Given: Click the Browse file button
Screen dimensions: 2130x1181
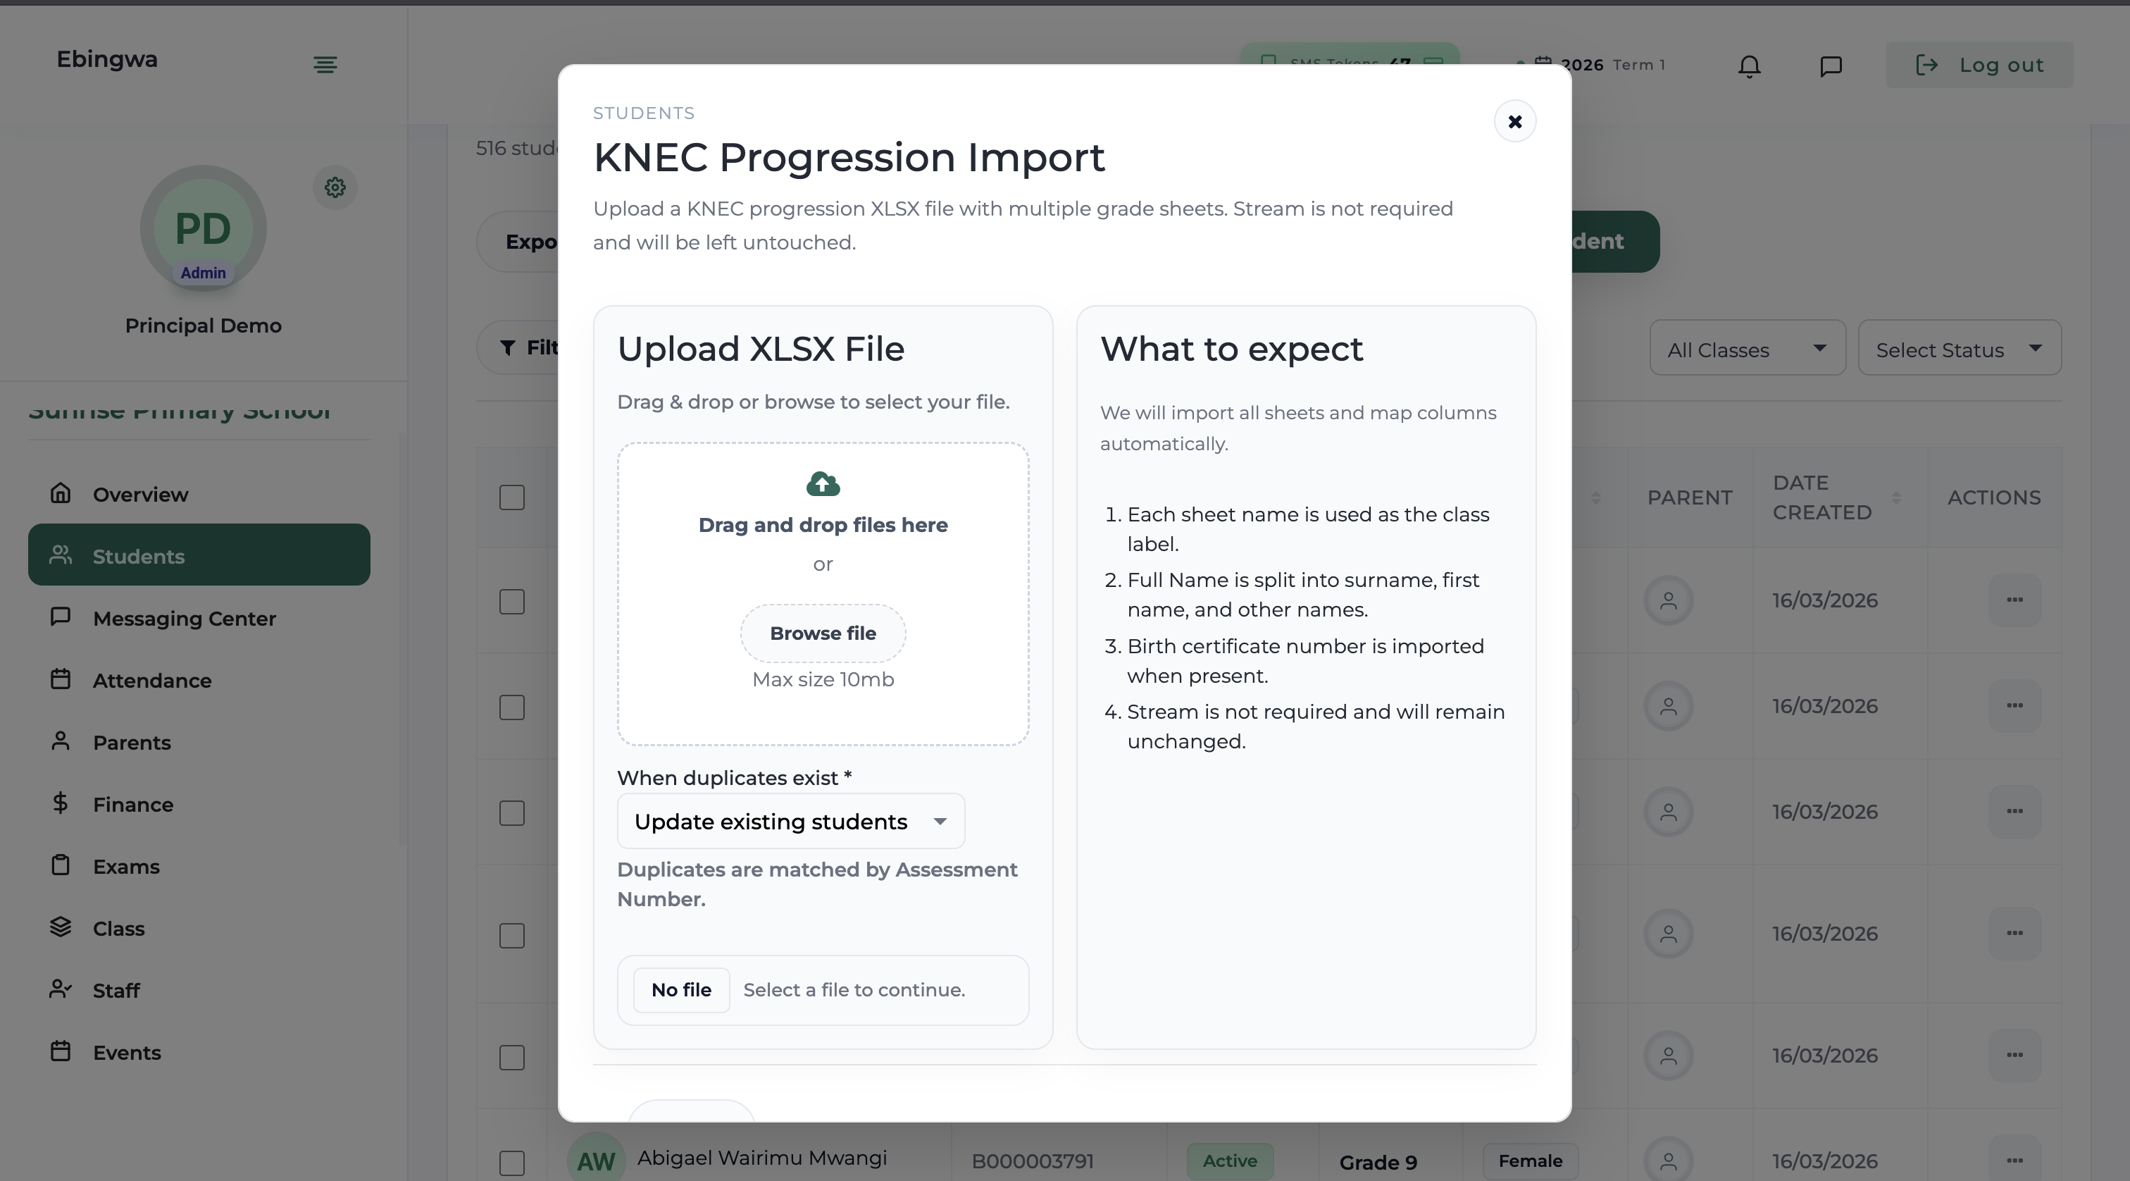Looking at the screenshot, I should 823,633.
